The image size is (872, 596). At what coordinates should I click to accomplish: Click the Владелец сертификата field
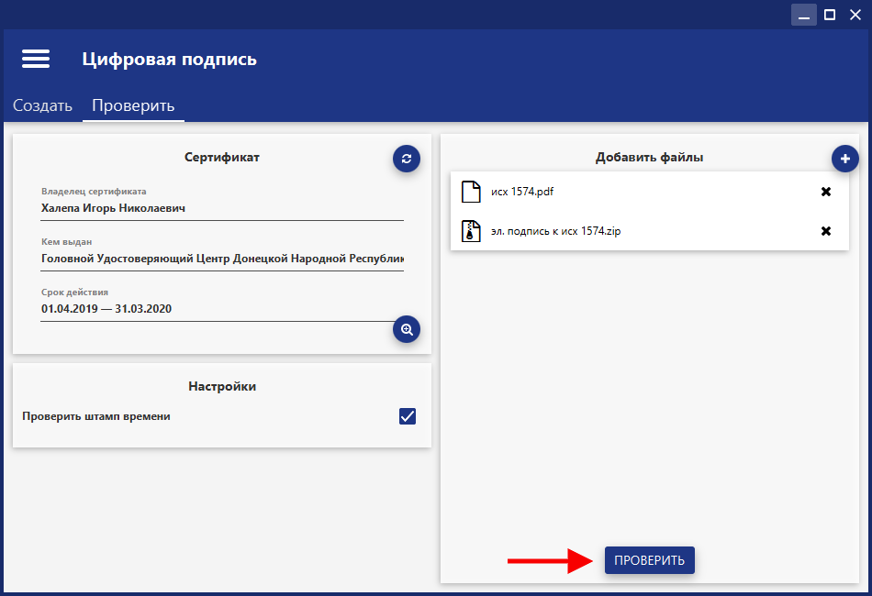click(221, 208)
